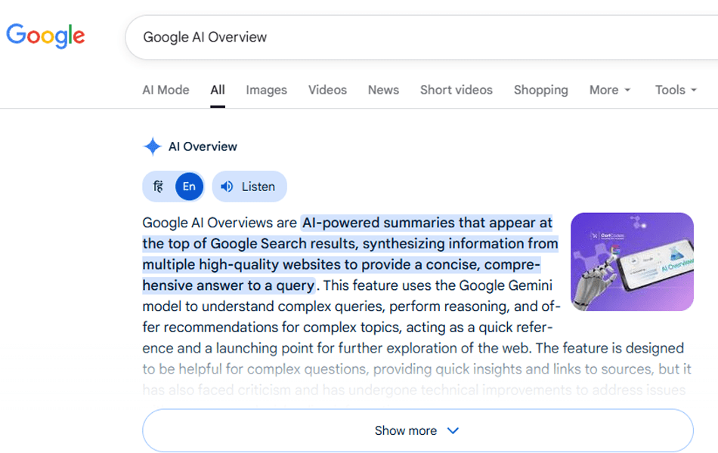This screenshot has height=453, width=718.
Task: Click the AI Overview sparkle icon
Action: [x=151, y=146]
